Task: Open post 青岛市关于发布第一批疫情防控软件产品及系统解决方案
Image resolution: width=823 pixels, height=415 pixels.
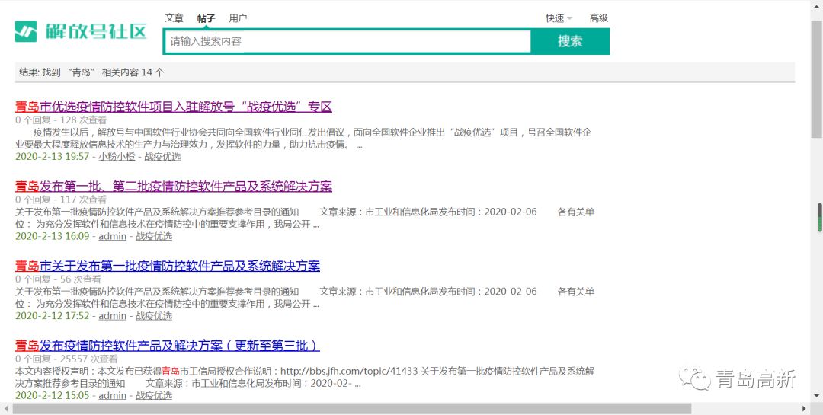Action: [x=168, y=266]
